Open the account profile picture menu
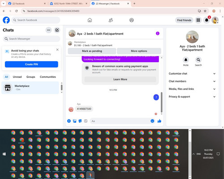 pyautogui.click(x=215, y=20)
